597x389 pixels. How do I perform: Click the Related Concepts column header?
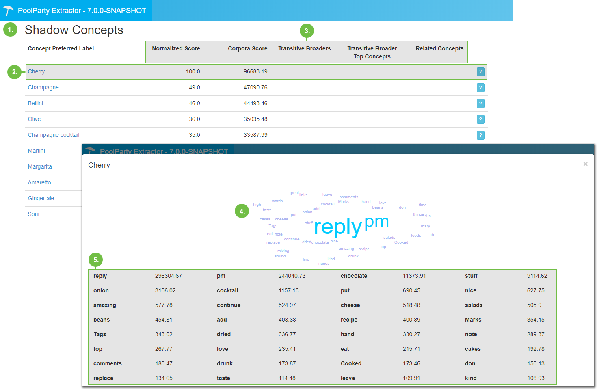coord(439,49)
